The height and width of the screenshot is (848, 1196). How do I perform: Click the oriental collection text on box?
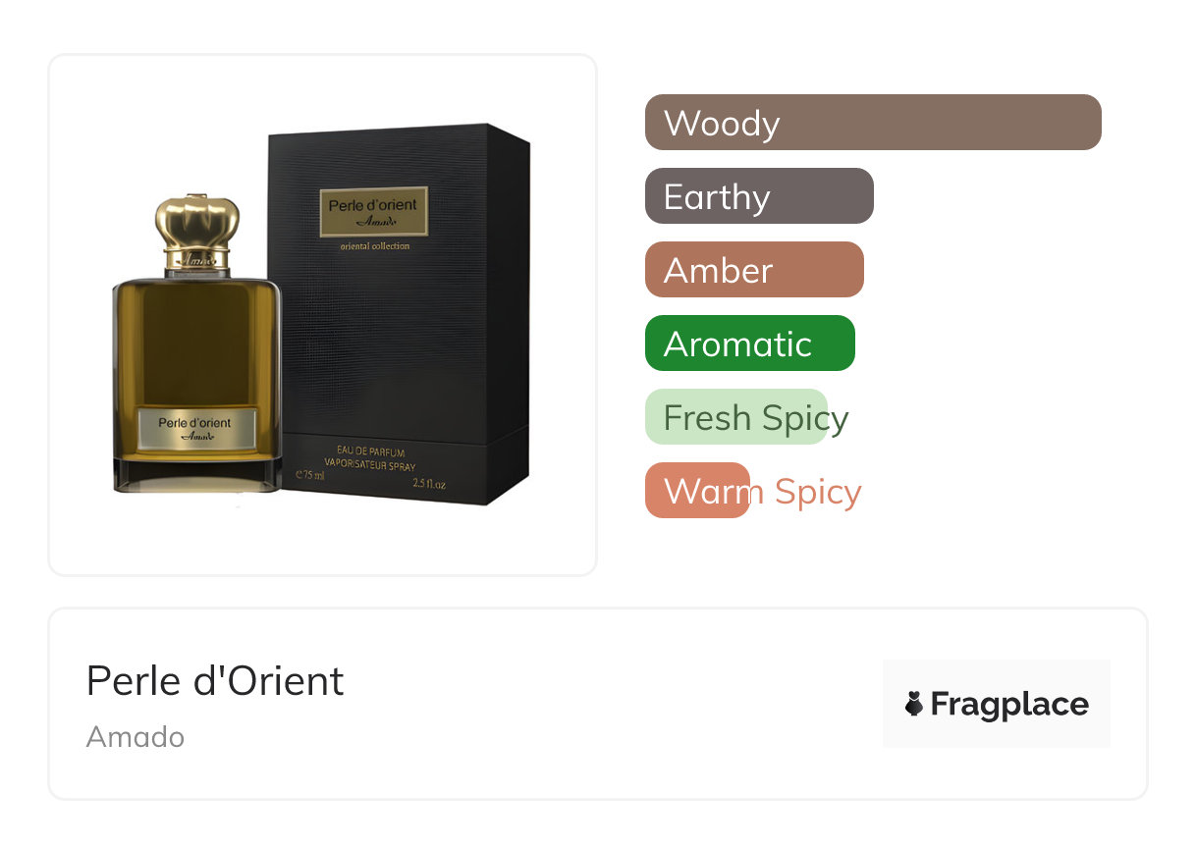click(x=374, y=246)
